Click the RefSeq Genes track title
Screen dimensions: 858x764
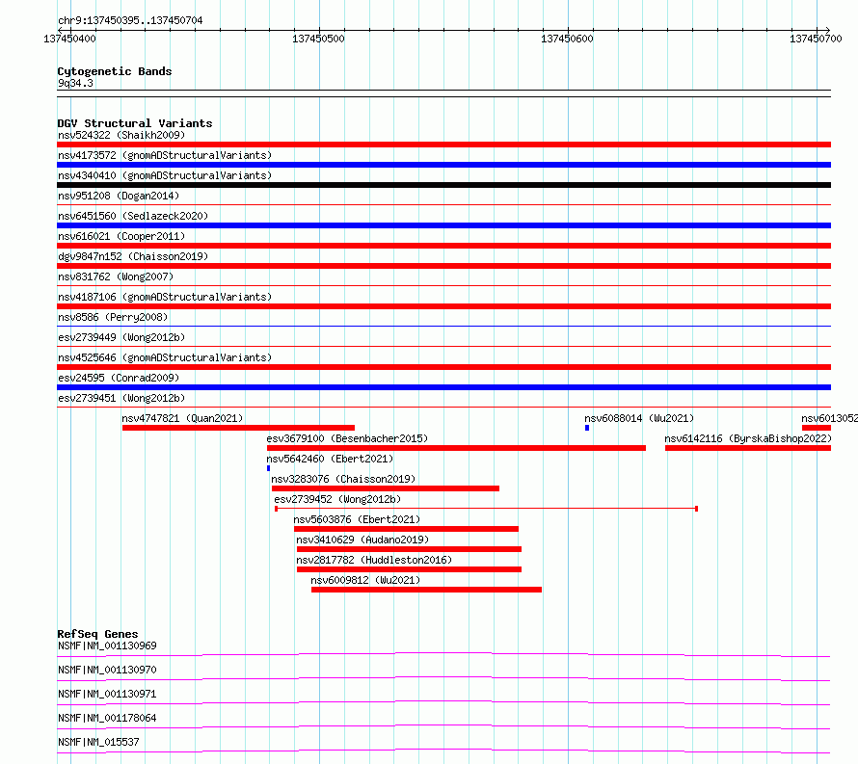click(97, 634)
